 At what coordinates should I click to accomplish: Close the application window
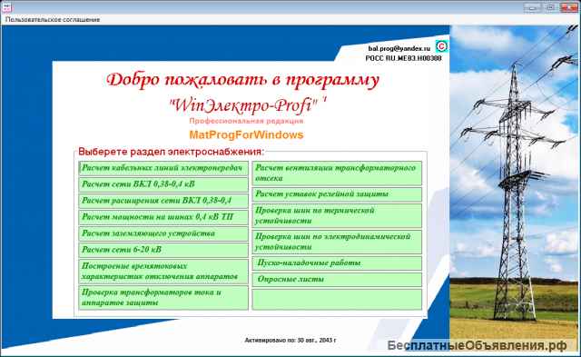click(x=569, y=7)
